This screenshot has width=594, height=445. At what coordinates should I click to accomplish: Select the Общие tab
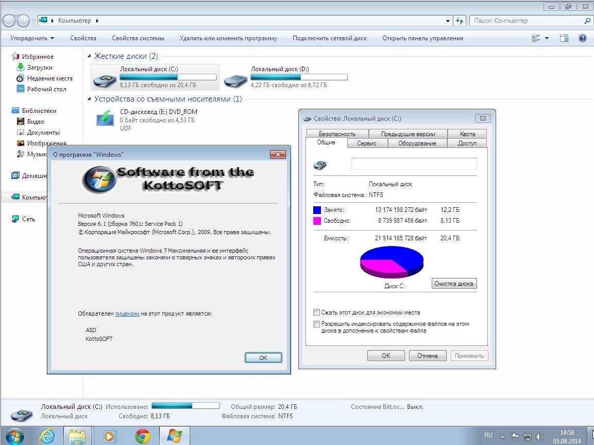[x=326, y=142]
